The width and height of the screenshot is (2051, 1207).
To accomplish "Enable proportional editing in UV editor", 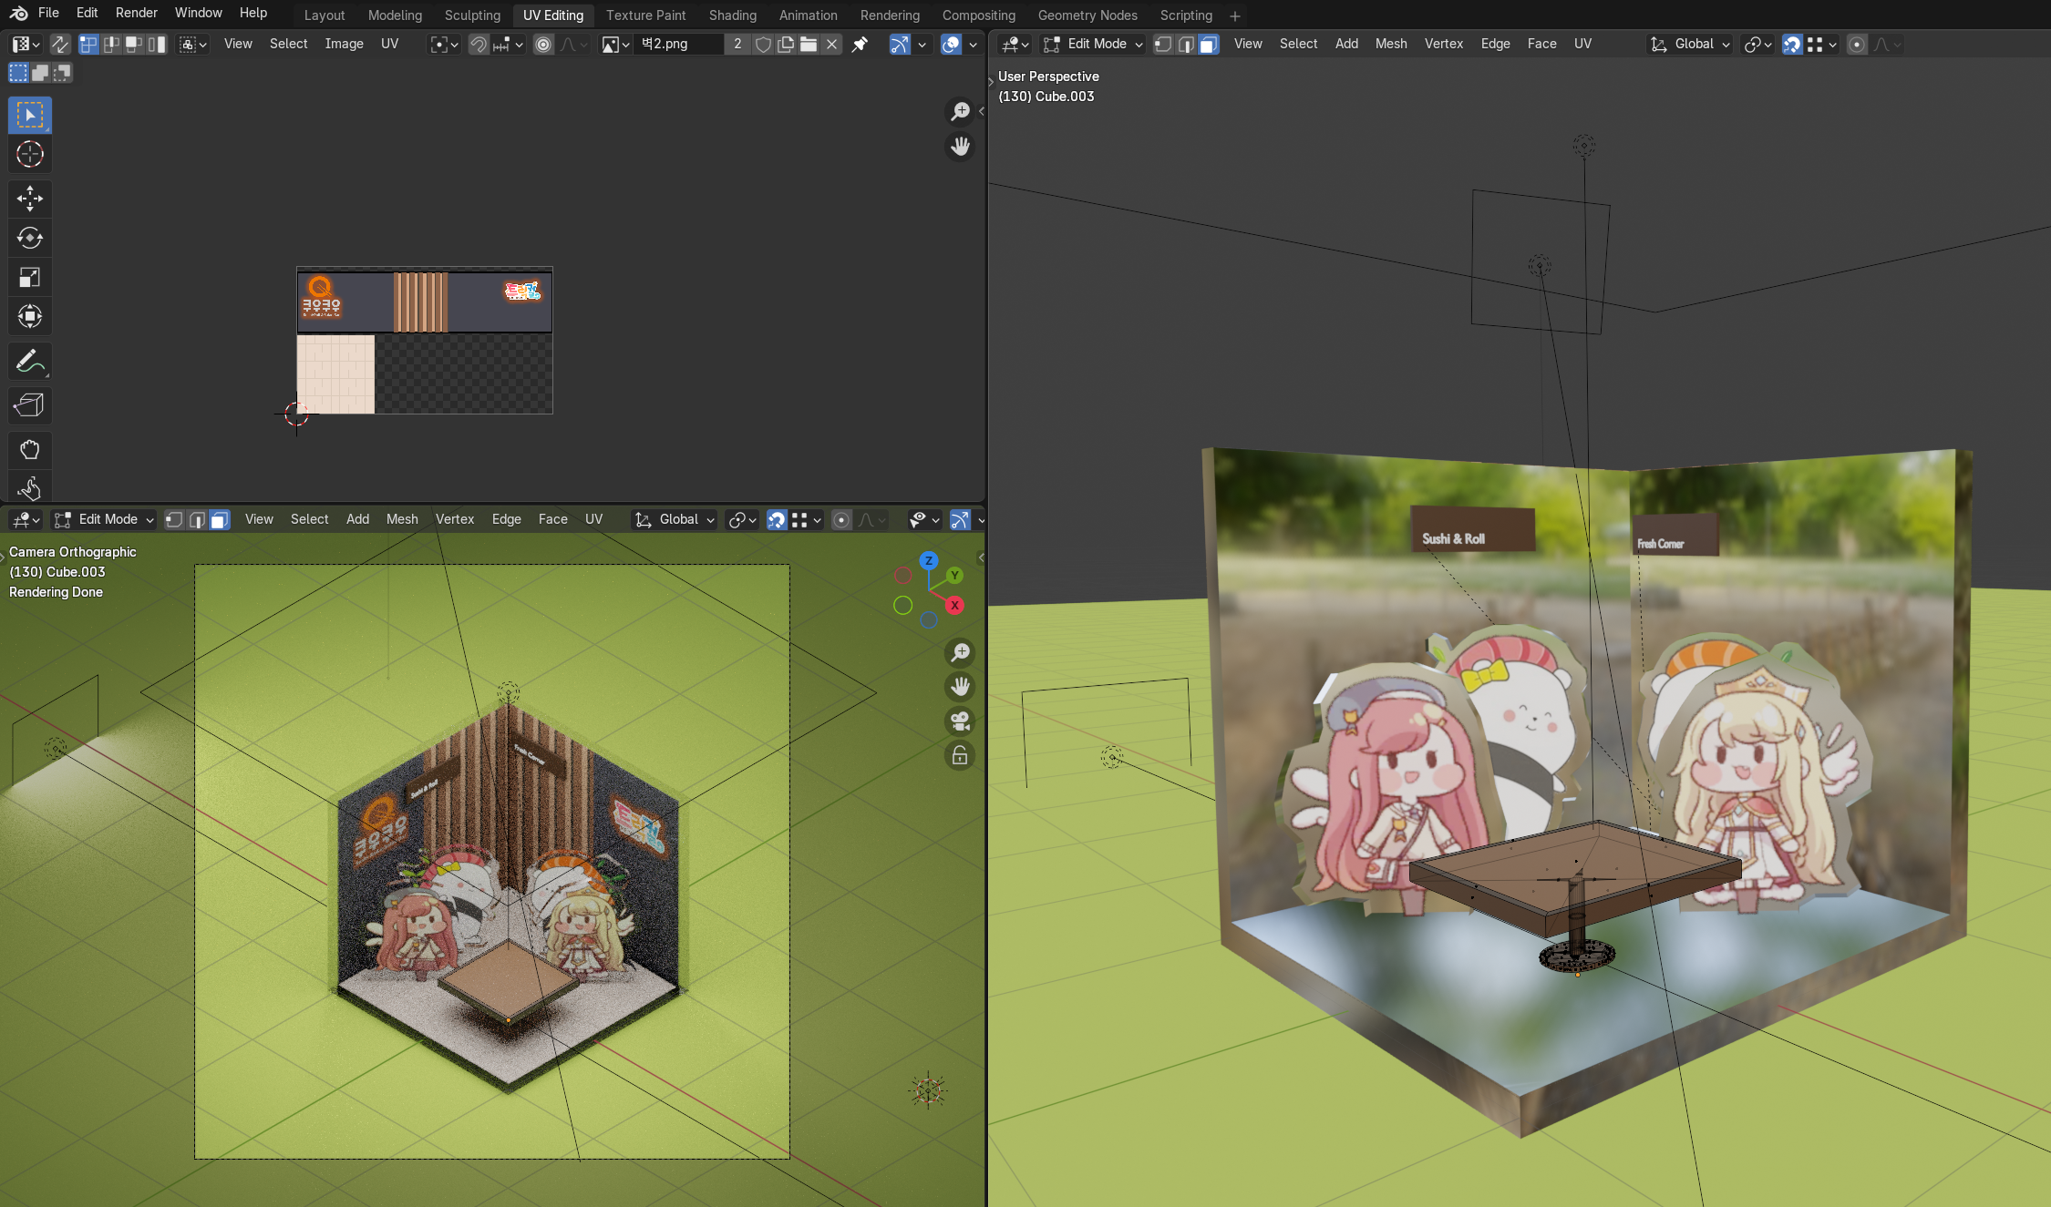I will point(543,44).
